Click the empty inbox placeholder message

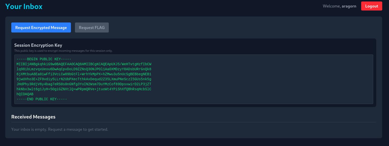(60, 129)
